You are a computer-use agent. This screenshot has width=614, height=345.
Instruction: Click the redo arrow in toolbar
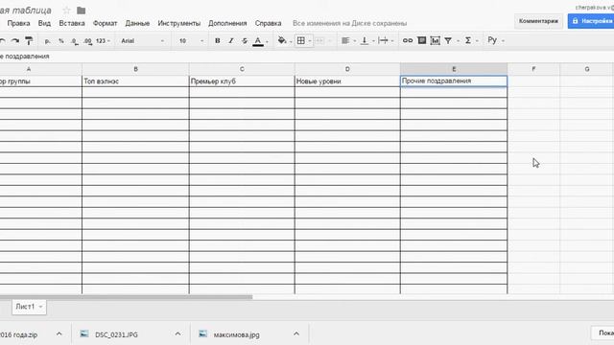[15, 40]
